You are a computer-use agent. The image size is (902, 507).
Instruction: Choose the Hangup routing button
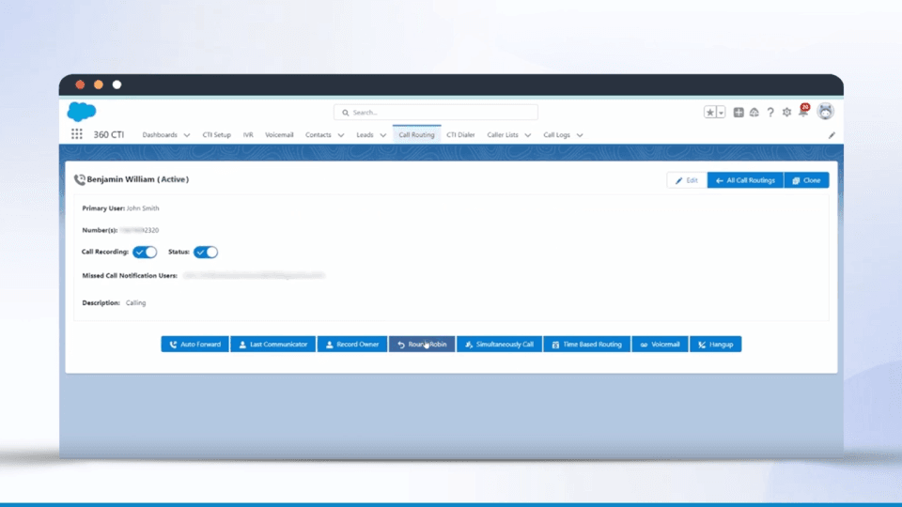[716, 345]
